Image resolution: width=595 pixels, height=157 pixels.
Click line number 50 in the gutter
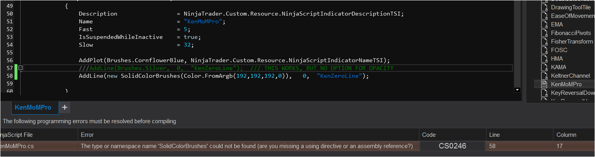tap(10, 14)
